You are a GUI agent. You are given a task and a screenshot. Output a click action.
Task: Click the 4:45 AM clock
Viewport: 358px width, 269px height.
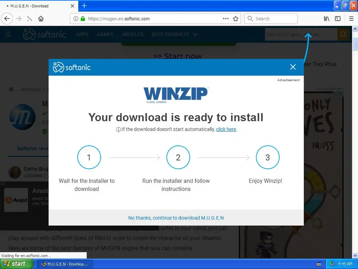(345, 264)
